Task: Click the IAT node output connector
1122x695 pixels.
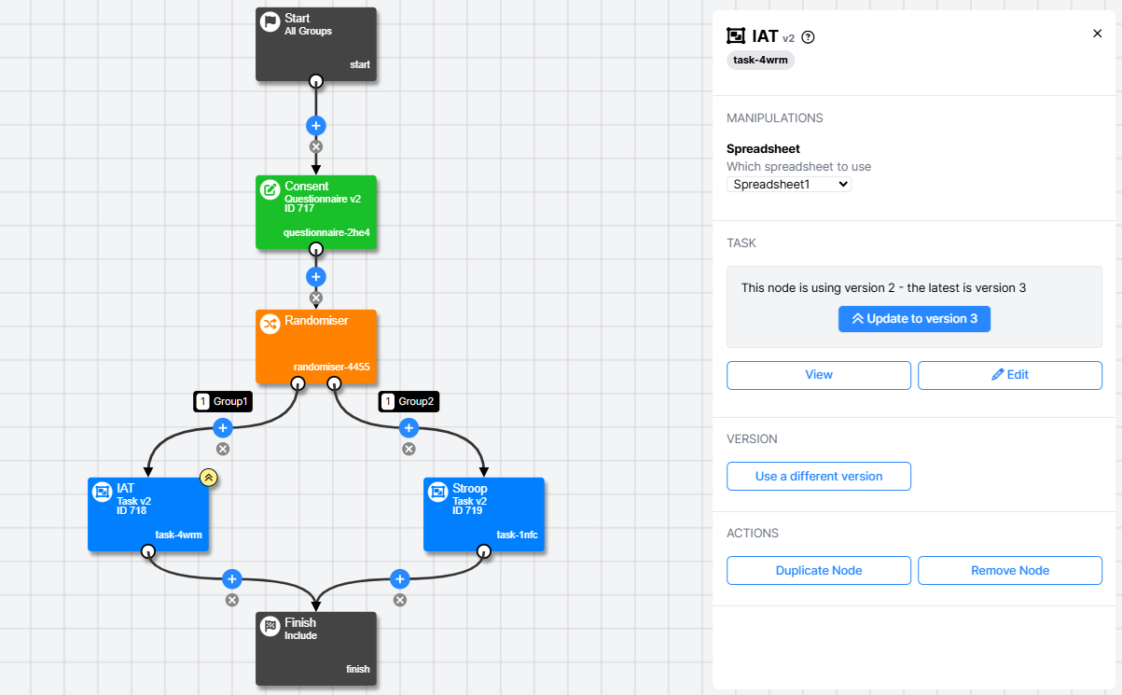Action: [x=147, y=551]
